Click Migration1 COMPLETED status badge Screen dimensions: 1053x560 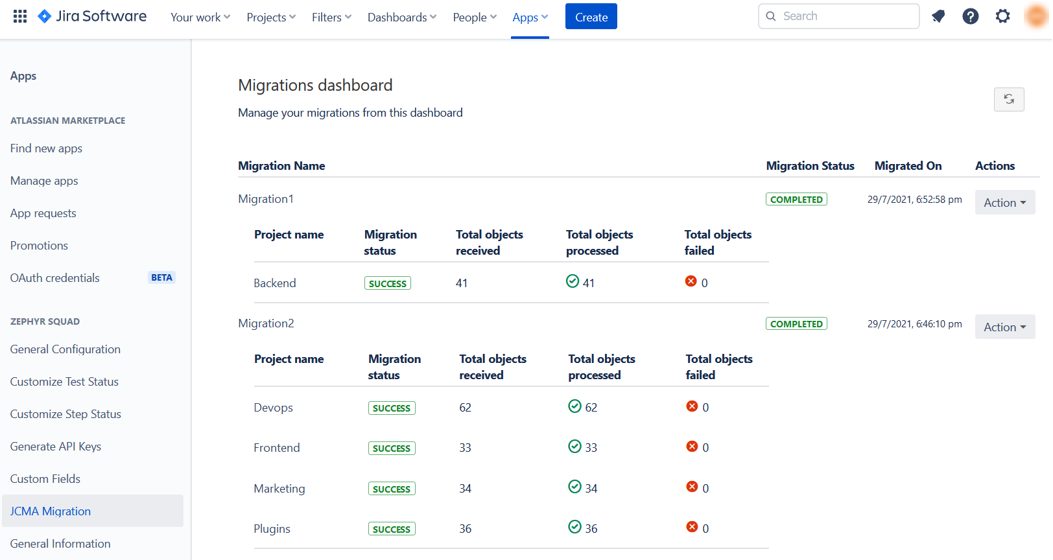pyautogui.click(x=796, y=200)
